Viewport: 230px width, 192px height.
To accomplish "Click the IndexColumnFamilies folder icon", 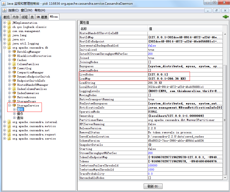I will click(14, 89).
